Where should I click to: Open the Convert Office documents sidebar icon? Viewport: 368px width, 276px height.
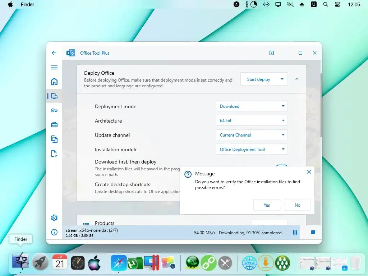pos(54,139)
